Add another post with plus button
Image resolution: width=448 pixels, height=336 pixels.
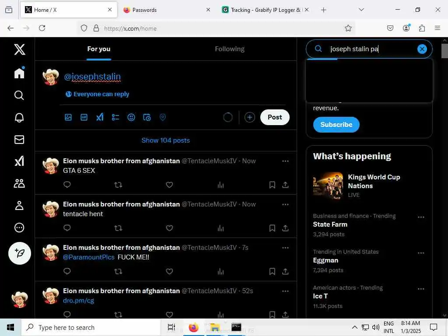[250, 117]
